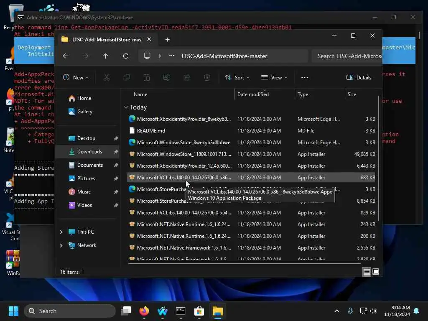Refresh the folder view
428x321 pixels.
click(126, 56)
